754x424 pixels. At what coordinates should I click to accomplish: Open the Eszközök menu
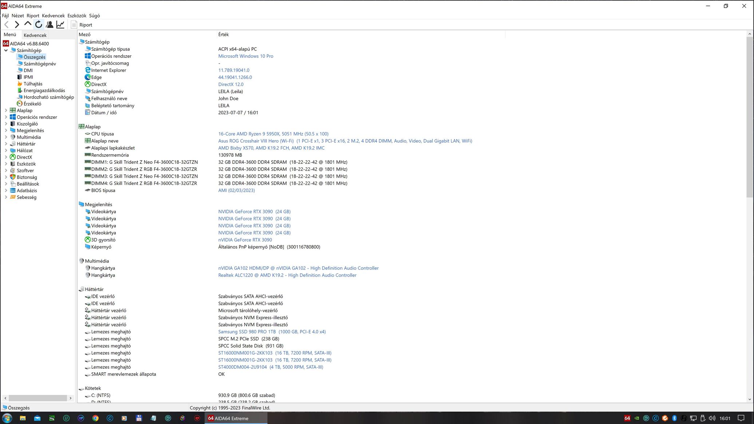tap(77, 16)
